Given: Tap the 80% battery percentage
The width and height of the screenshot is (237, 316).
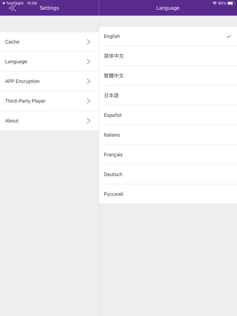Looking at the screenshot, I should (222, 3).
